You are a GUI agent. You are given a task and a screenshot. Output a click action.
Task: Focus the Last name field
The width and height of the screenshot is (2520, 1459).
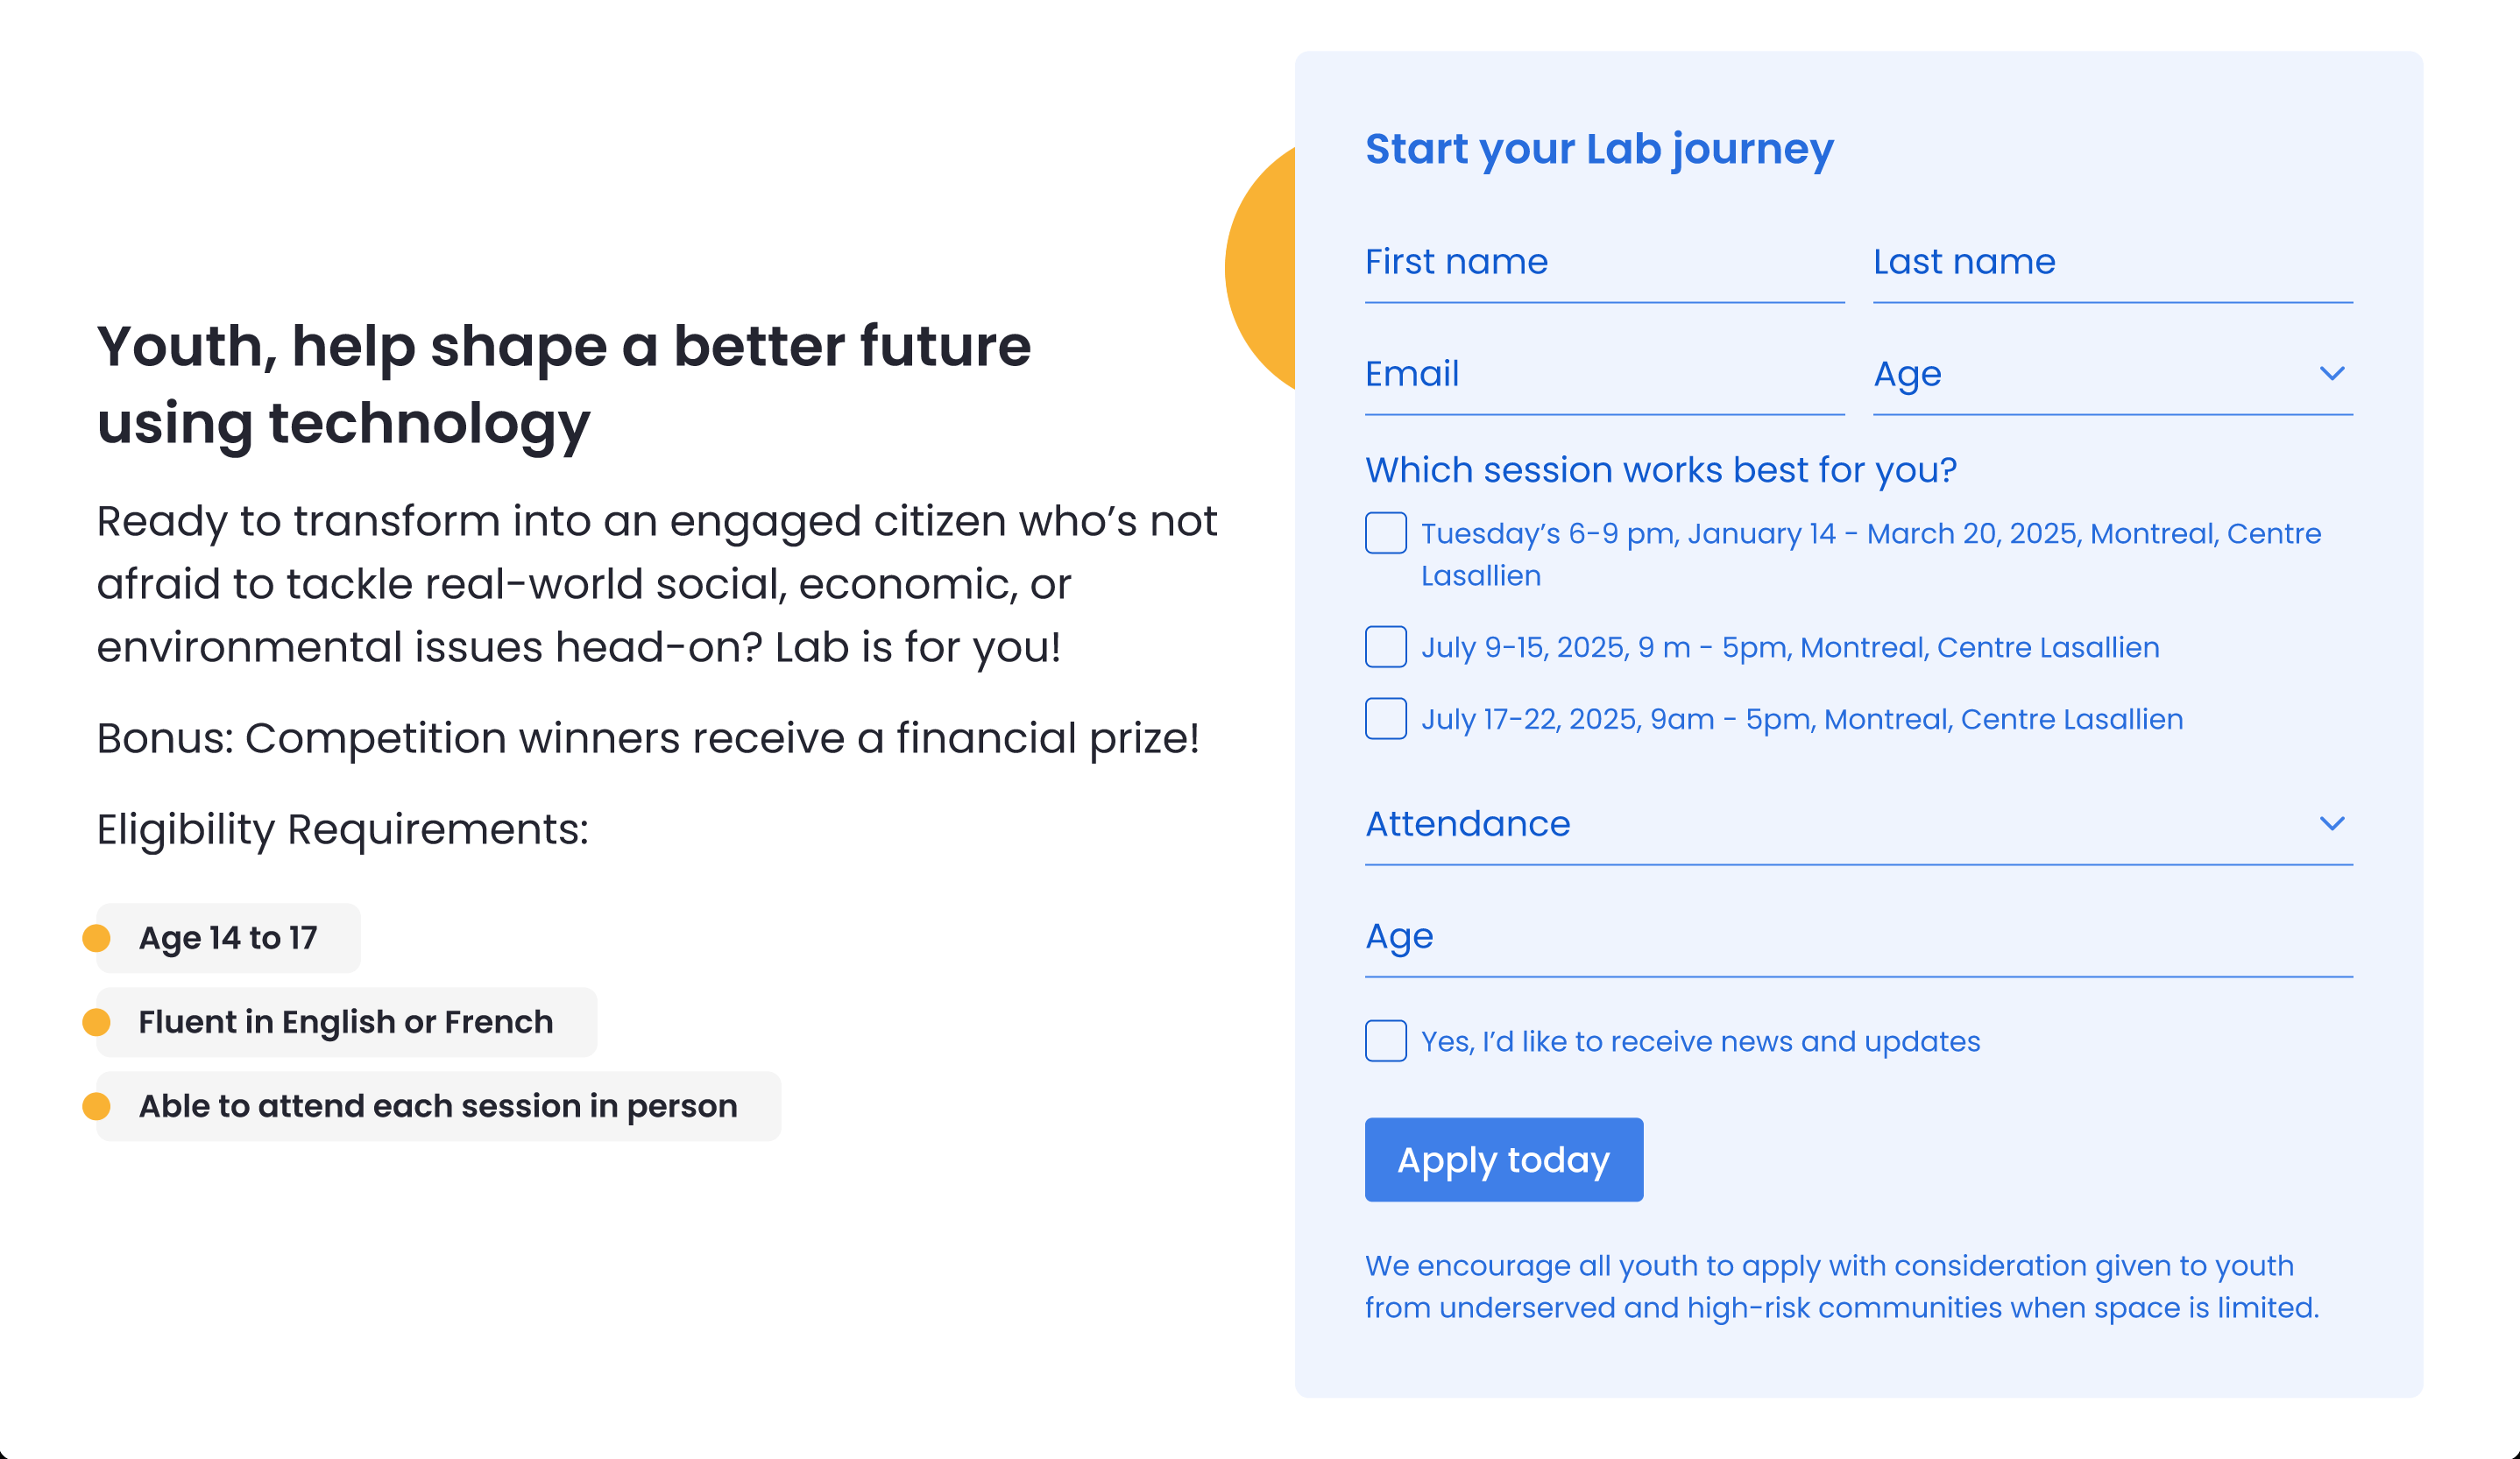pyautogui.click(x=2112, y=263)
